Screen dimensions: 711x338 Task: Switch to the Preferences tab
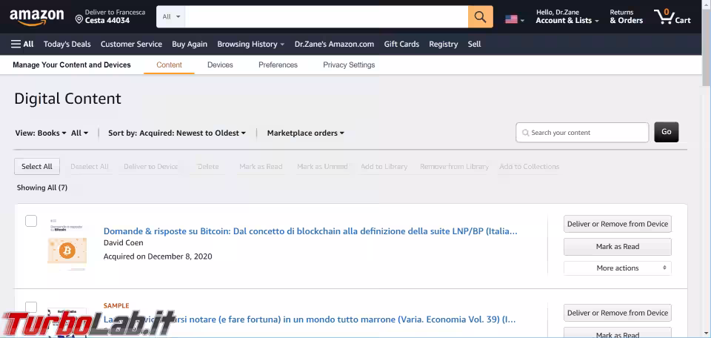(x=278, y=65)
